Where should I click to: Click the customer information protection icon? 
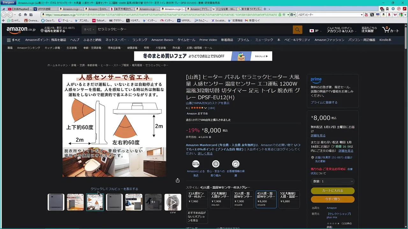[236, 164]
